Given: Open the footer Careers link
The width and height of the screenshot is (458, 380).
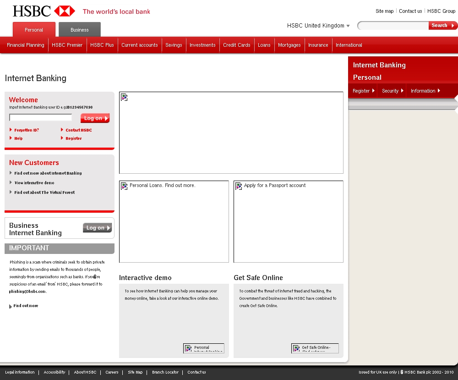Looking at the screenshot, I should tap(112, 372).
